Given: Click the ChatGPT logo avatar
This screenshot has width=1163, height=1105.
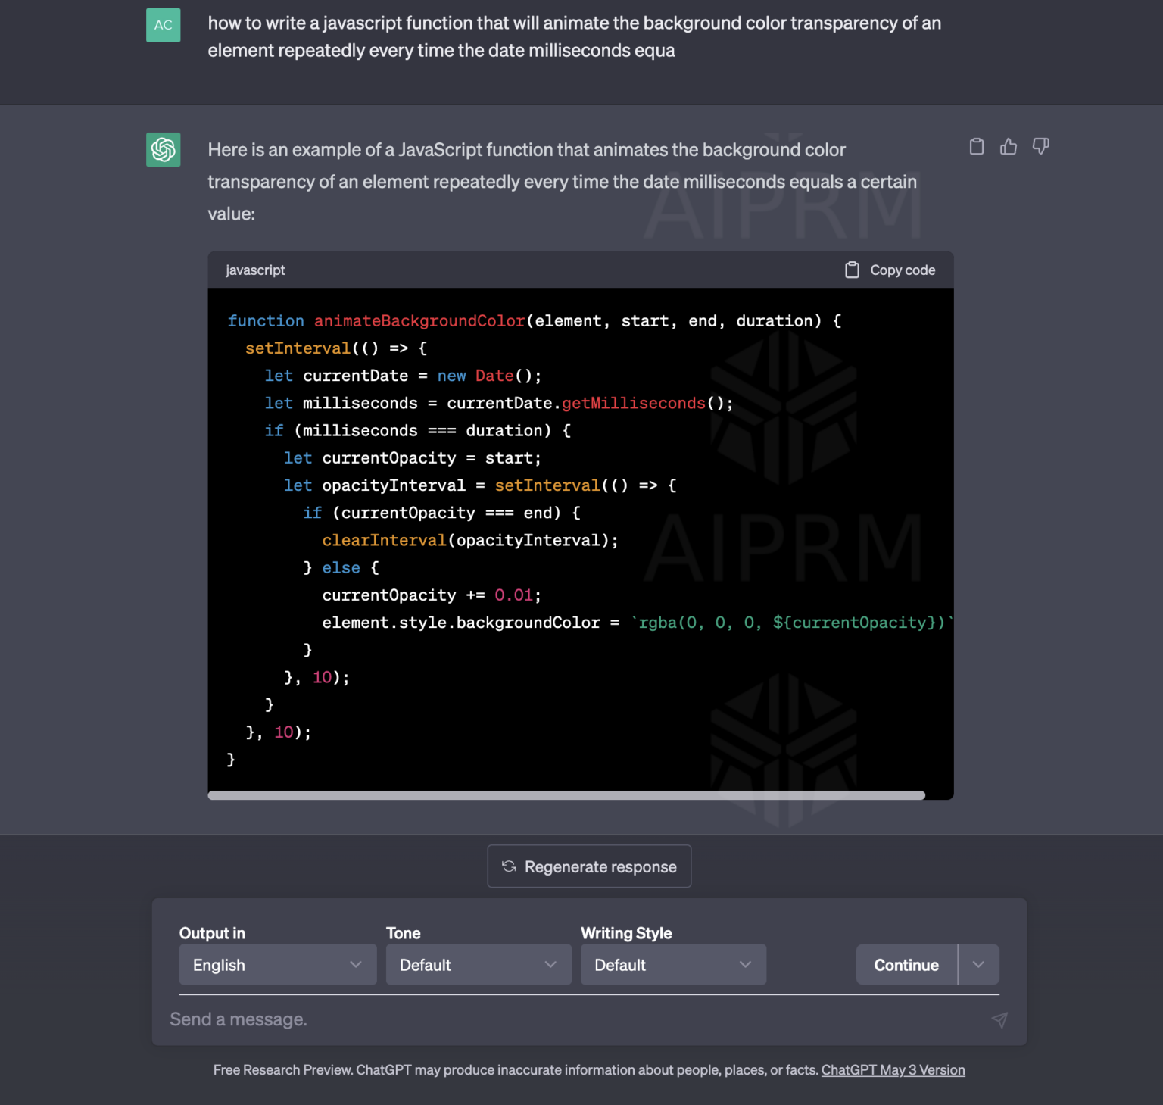Looking at the screenshot, I should point(164,149).
